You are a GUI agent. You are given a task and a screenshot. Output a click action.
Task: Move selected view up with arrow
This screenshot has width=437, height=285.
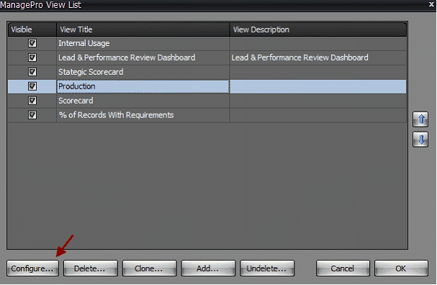(x=420, y=119)
